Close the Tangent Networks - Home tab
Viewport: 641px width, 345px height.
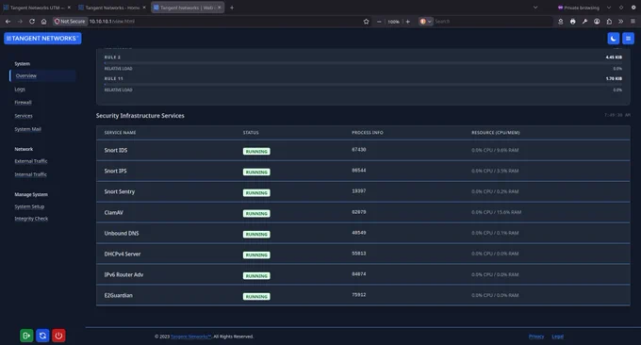144,8
